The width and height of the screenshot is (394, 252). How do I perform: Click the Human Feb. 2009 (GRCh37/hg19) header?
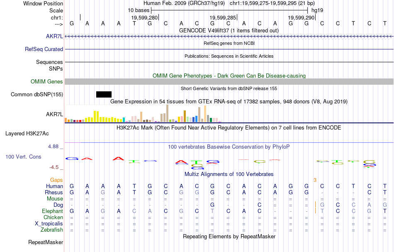coord(184,3)
